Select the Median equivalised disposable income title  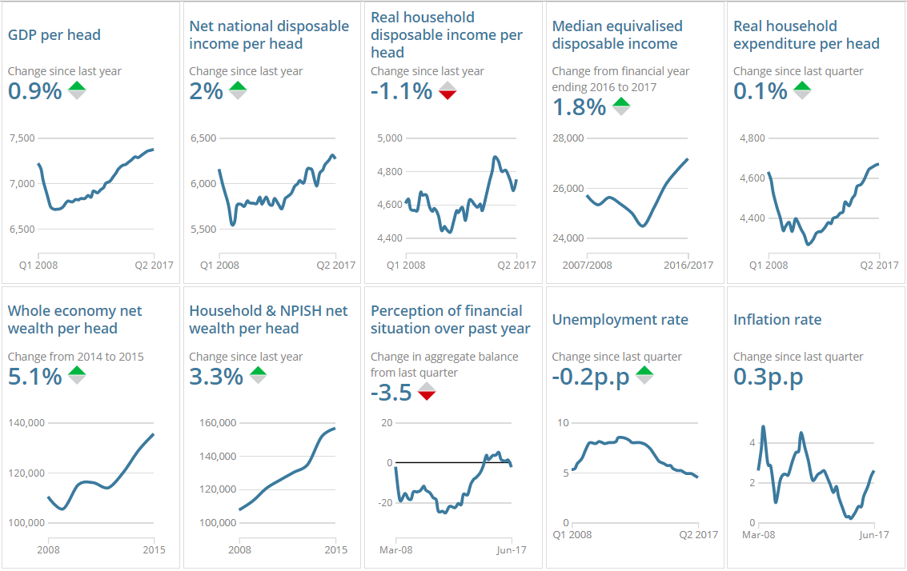[x=617, y=35]
